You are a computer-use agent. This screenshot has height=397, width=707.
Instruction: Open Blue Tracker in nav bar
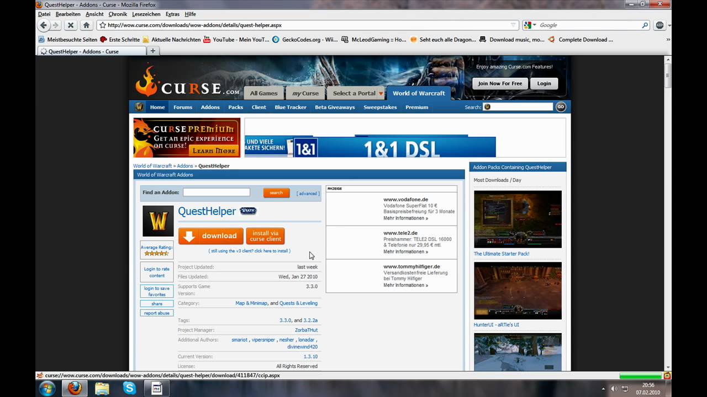click(291, 107)
